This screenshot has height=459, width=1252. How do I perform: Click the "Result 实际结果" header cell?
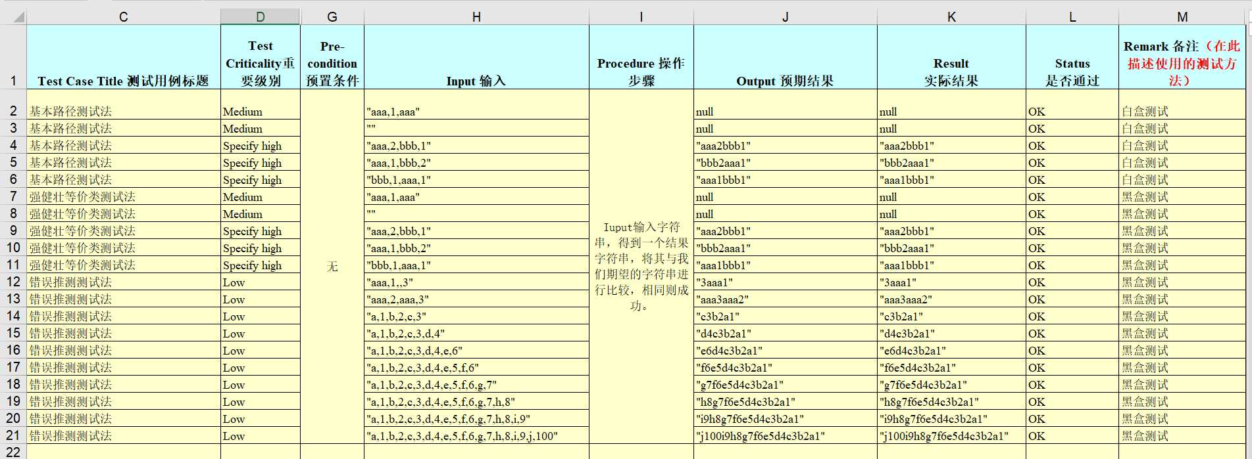[951, 57]
